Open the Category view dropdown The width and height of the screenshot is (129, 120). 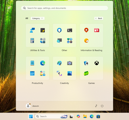[38, 18]
